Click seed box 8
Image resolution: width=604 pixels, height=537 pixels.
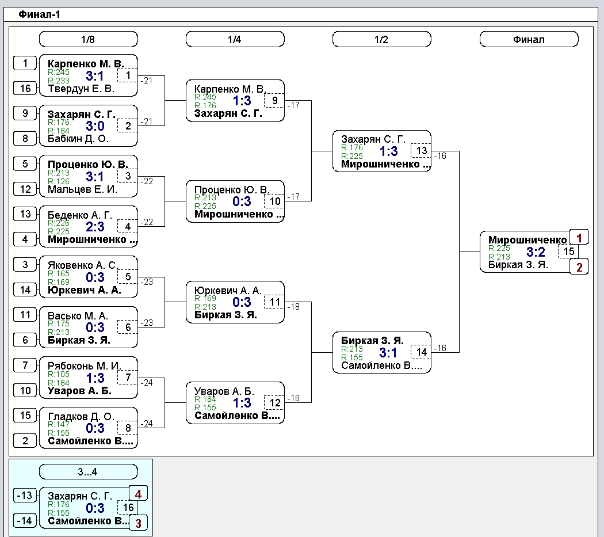(x=25, y=138)
